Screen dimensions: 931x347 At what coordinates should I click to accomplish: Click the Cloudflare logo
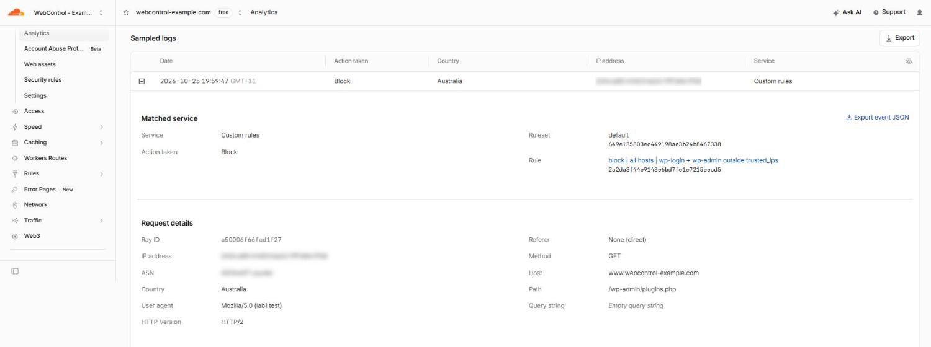pos(16,12)
